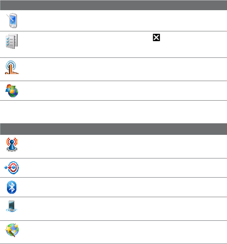The image size is (227, 244).
Task: Click the phone emitting waves icon
Action: (11, 207)
